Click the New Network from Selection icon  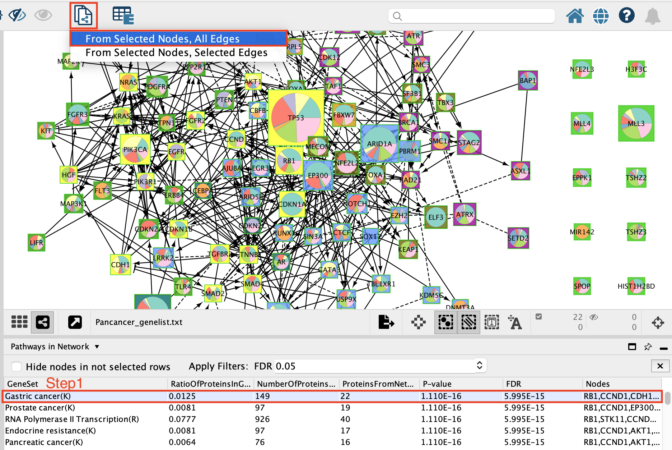[83, 15]
